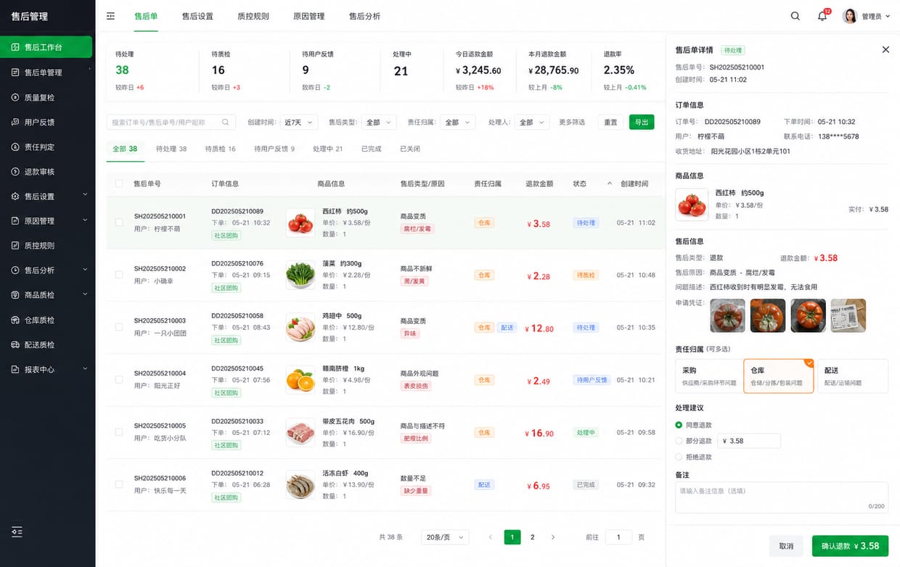Toggle the hamburger menu icon in top bar
Image resolution: width=900 pixels, height=567 pixels.
pyautogui.click(x=110, y=16)
